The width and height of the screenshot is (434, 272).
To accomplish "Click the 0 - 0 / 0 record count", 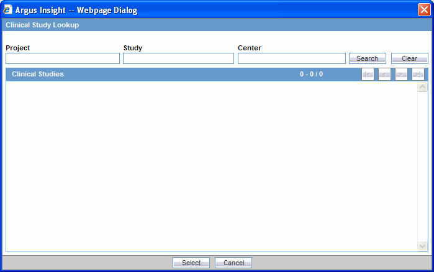I will [x=312, y=74].
